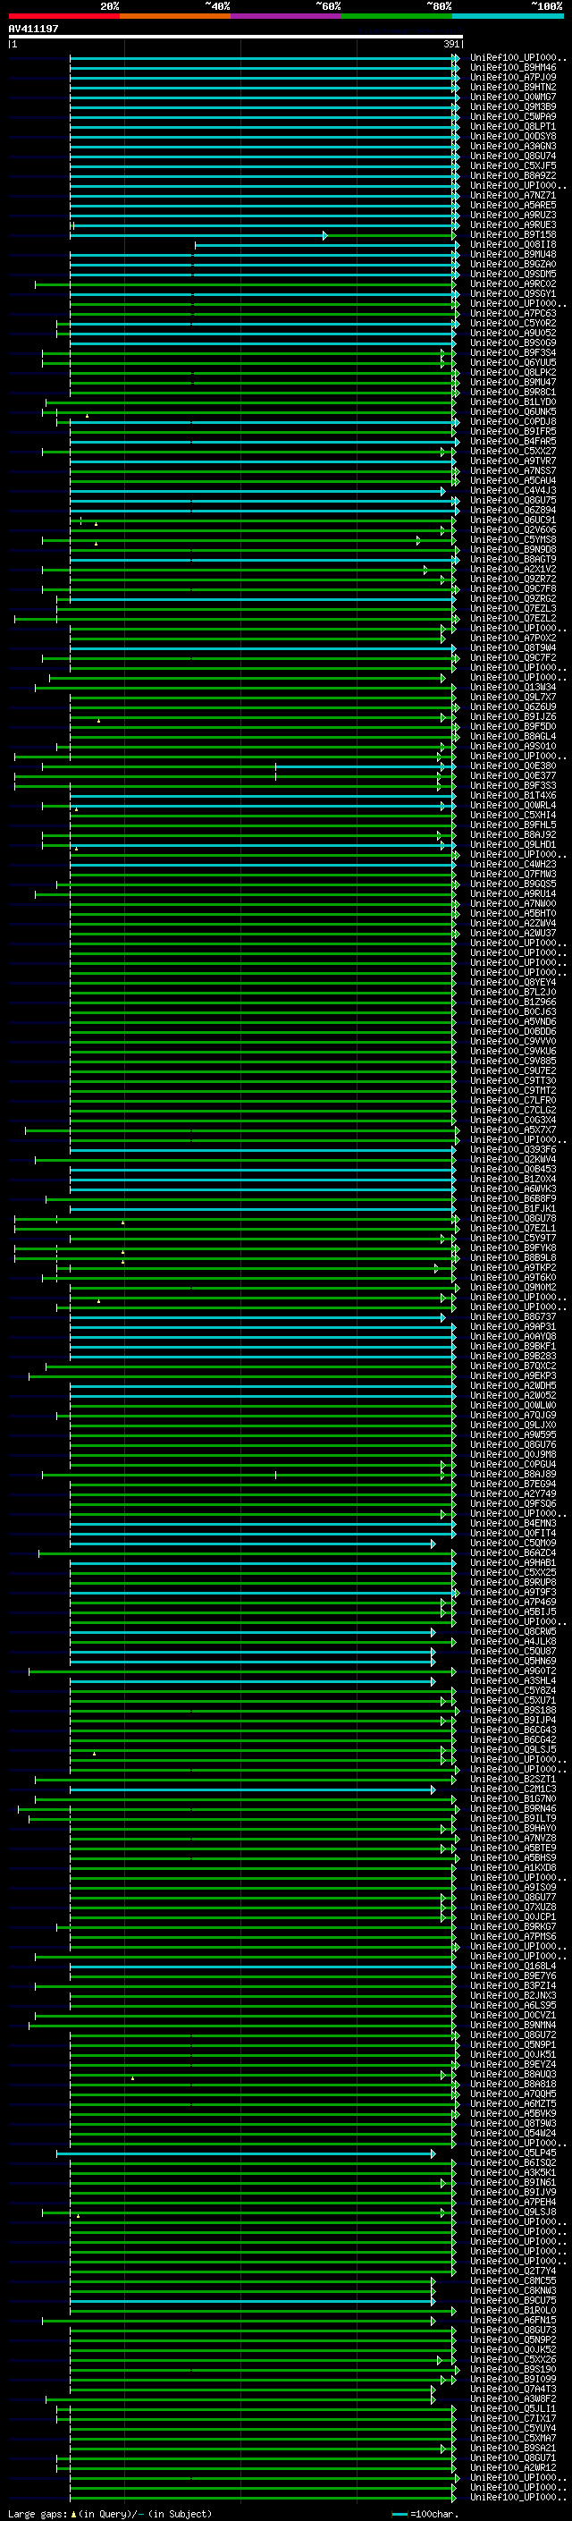
Task: Select hit label UniRef100_Q7EZL3
Action: (513, 609)
